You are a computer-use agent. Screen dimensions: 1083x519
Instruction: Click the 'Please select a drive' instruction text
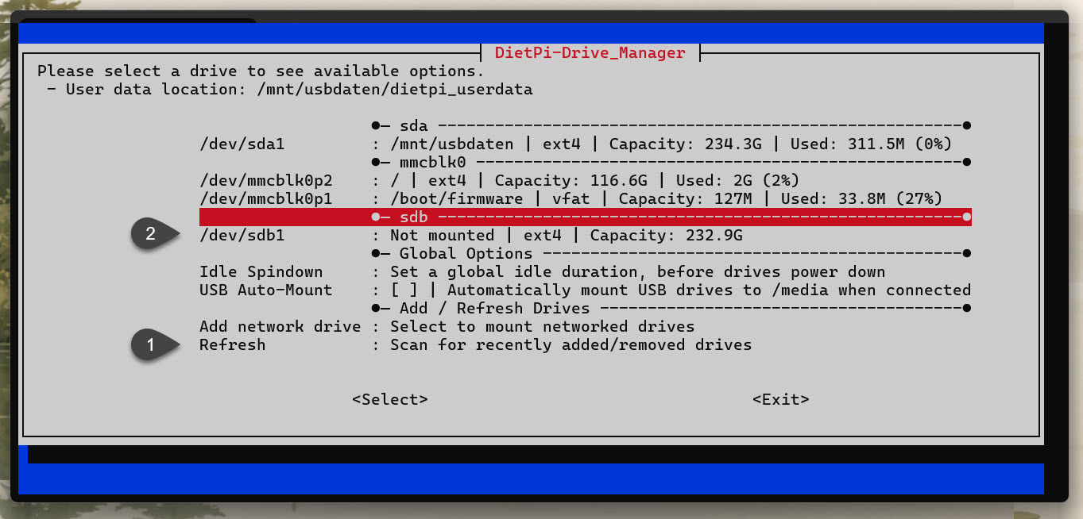pos(261,71)
